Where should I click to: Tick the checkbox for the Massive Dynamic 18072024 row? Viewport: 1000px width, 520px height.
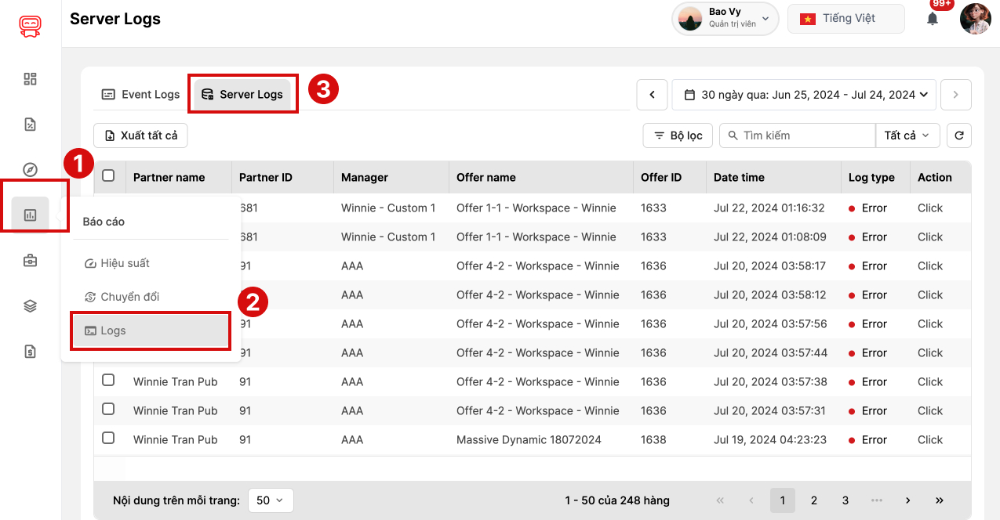[107, 439]
